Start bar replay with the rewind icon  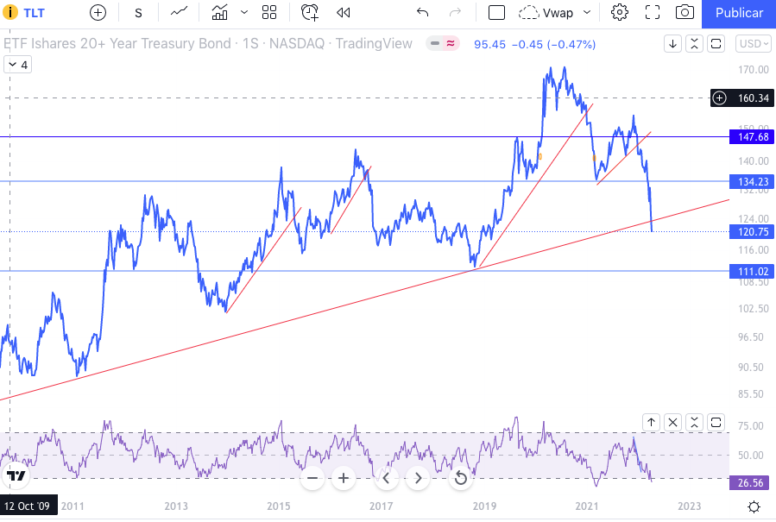(x=344, y=13)
